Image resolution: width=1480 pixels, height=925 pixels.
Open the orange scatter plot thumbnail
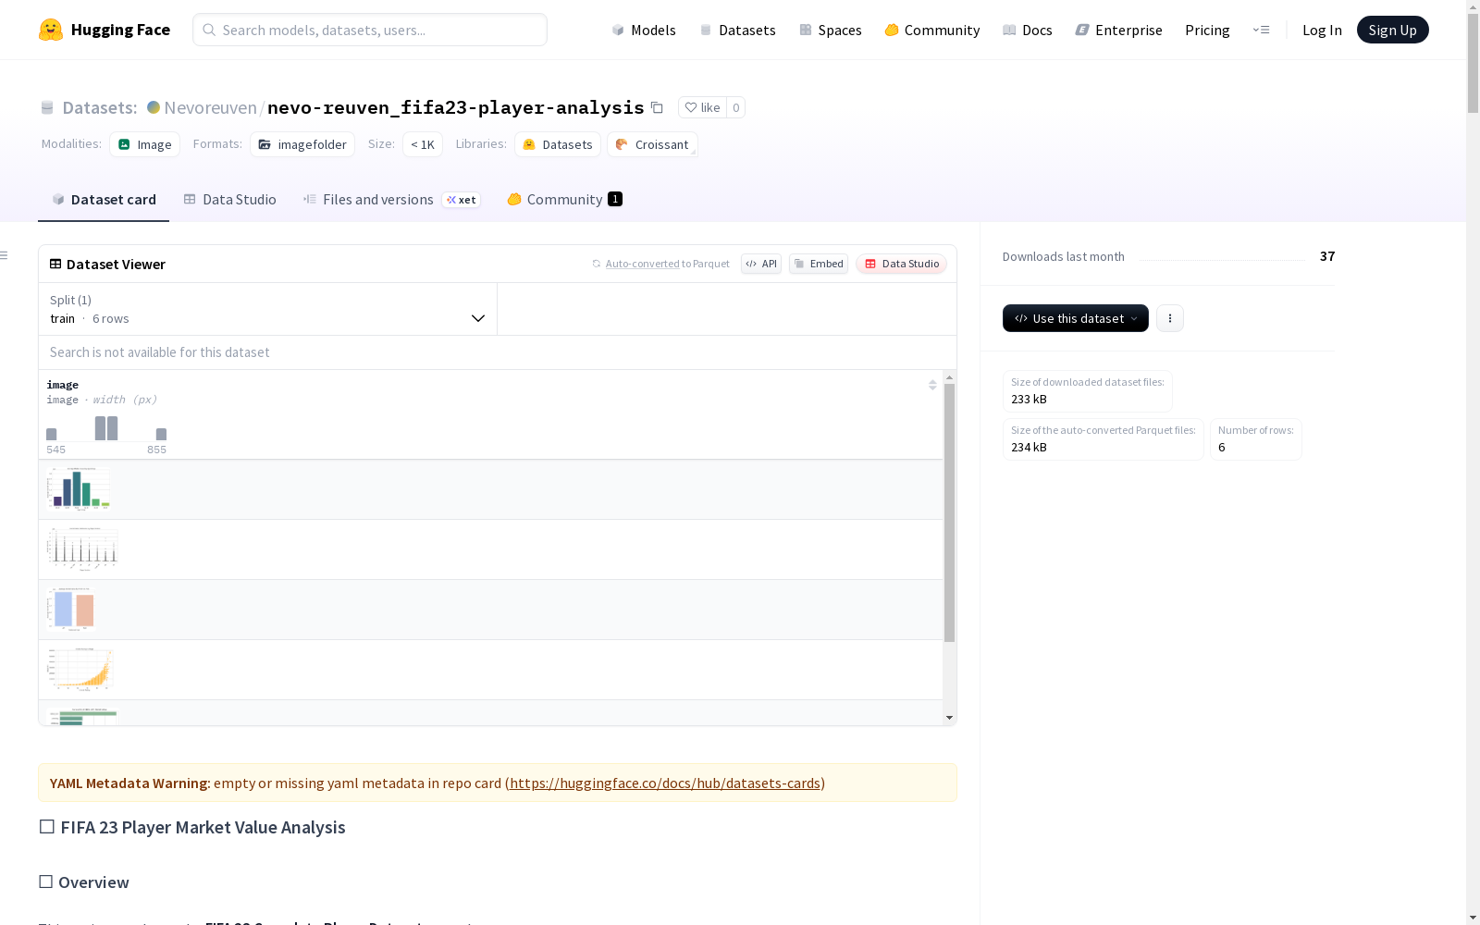(80, 669)
